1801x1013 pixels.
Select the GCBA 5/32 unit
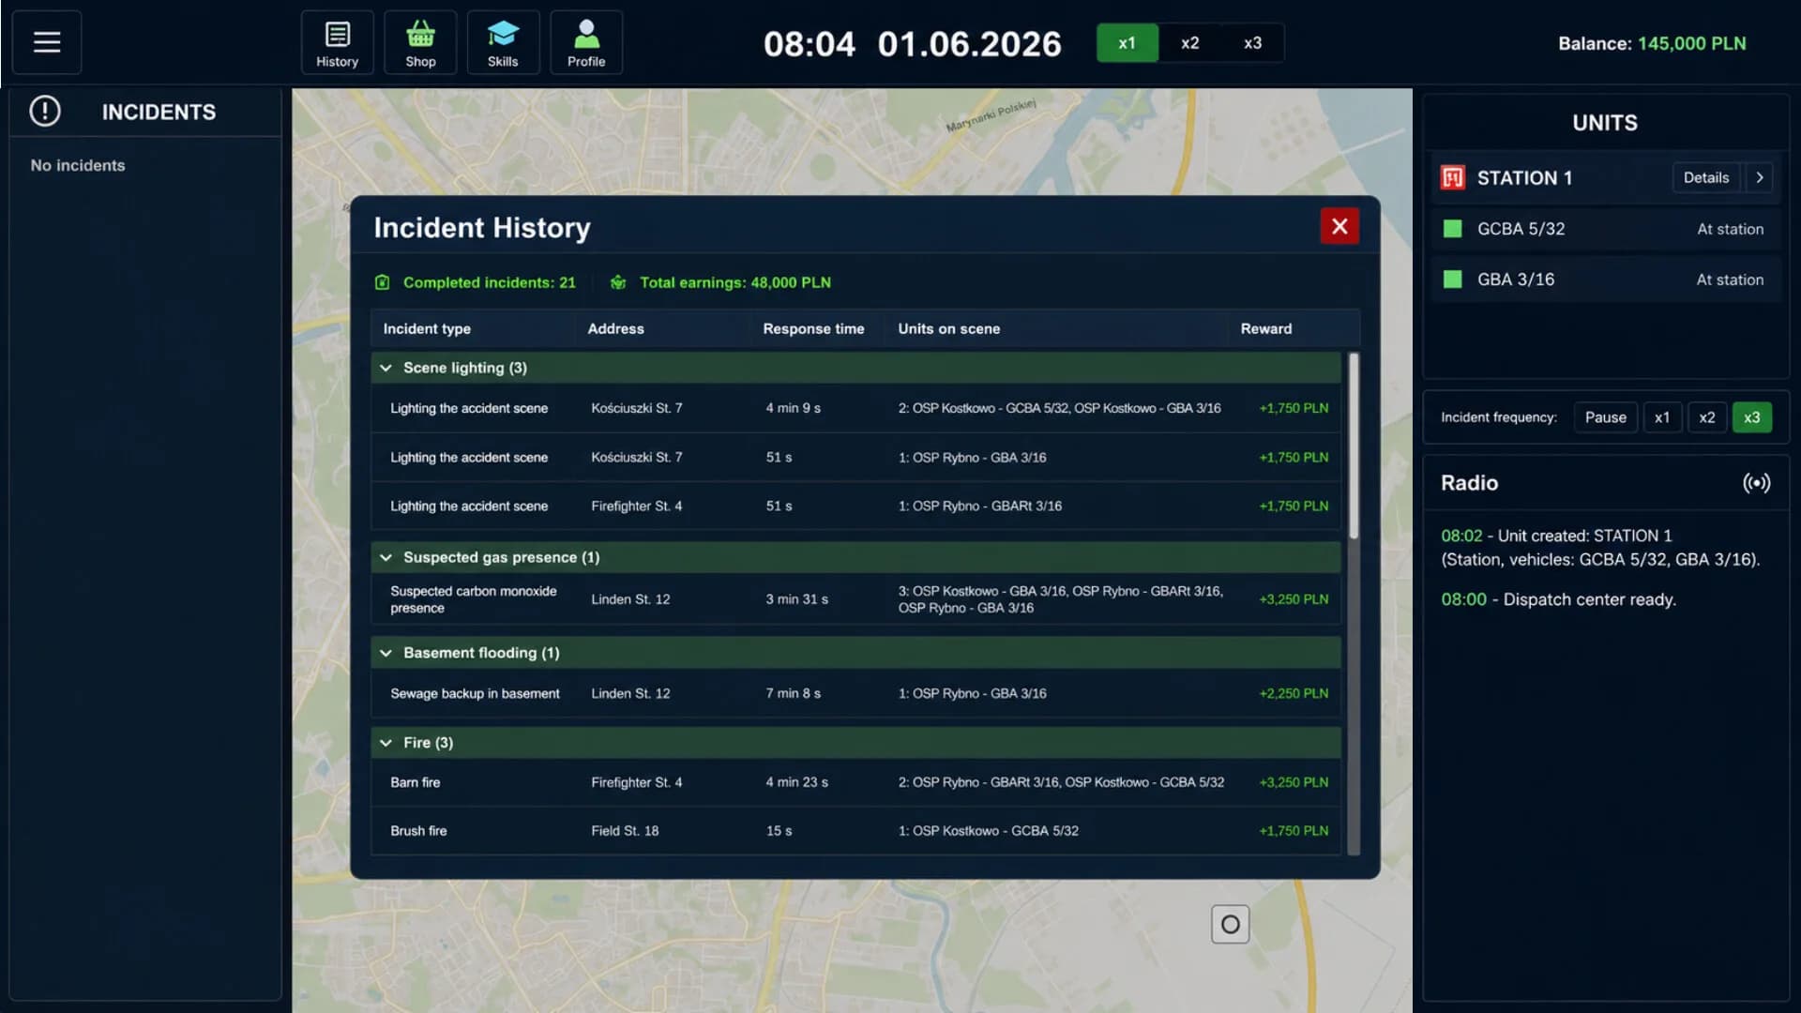coord(1606,229)
